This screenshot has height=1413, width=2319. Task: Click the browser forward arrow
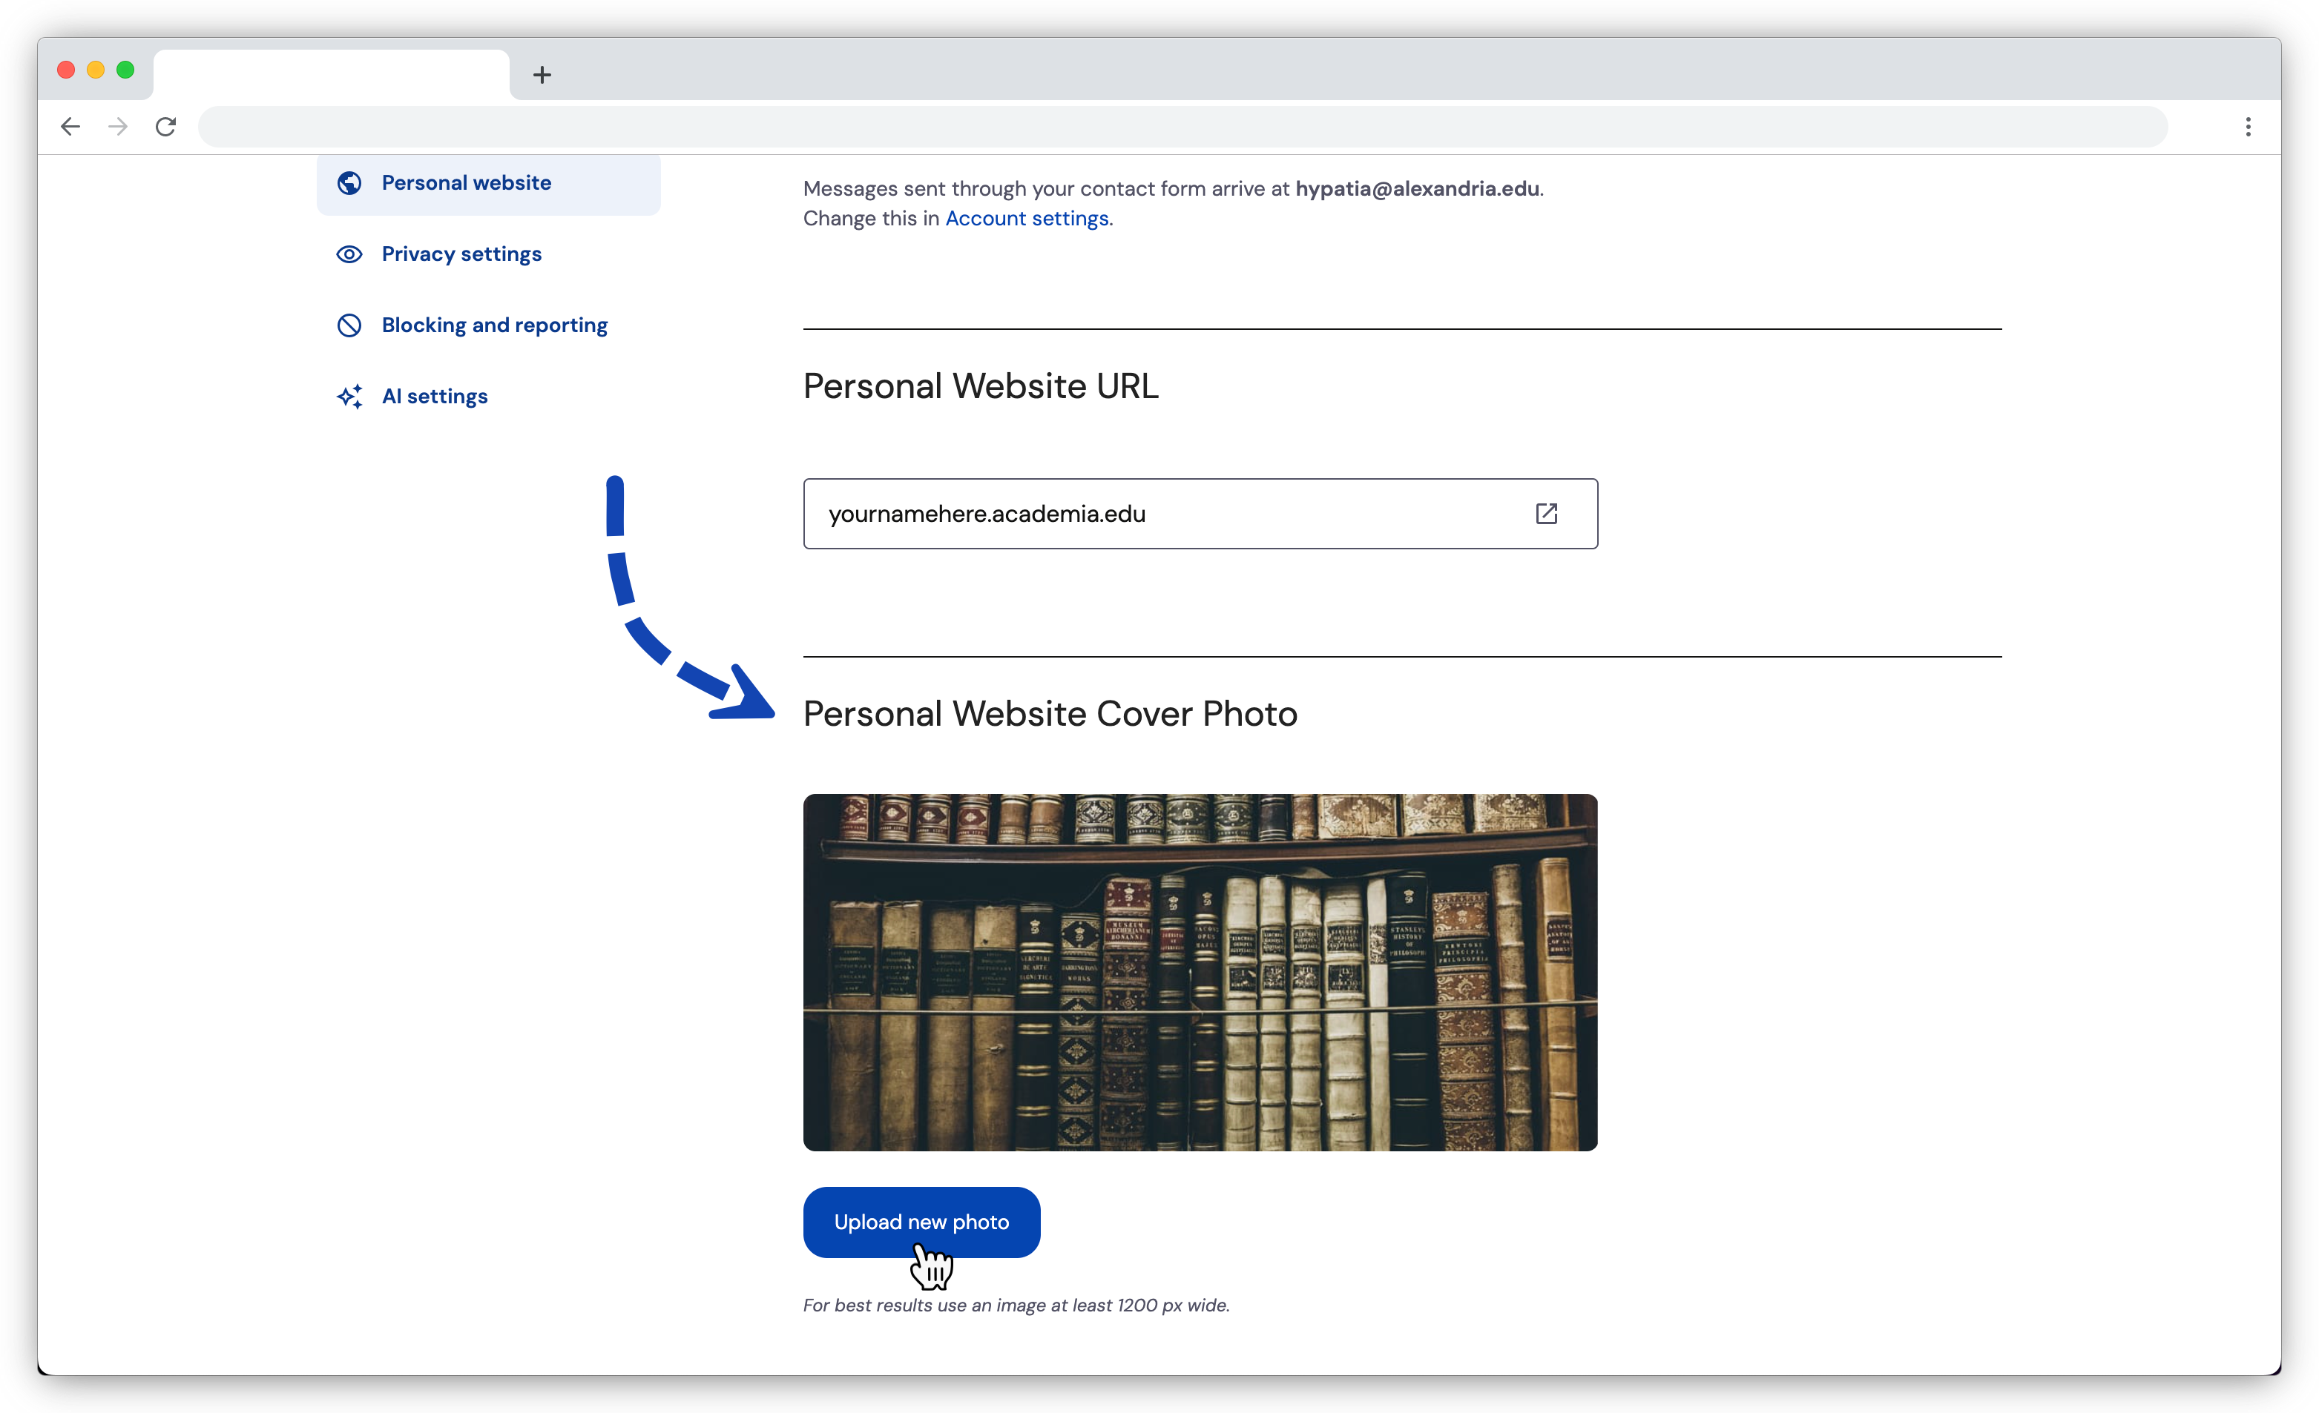118,126
